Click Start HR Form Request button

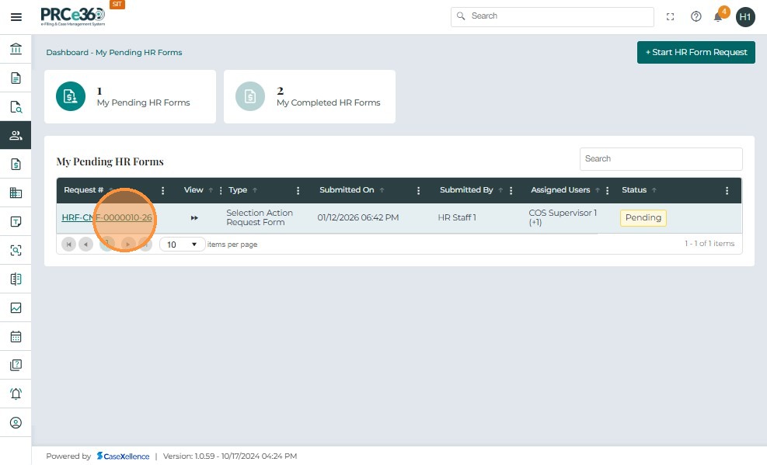[696, 52]
